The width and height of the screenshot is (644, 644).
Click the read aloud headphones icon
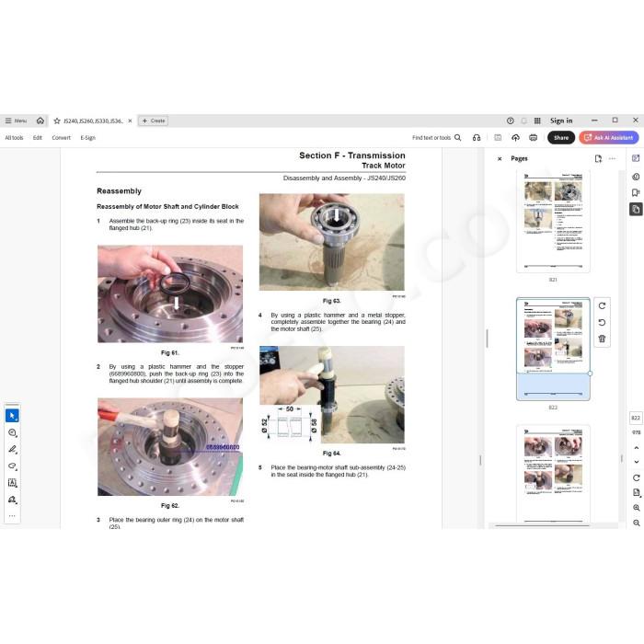(477, 138)
